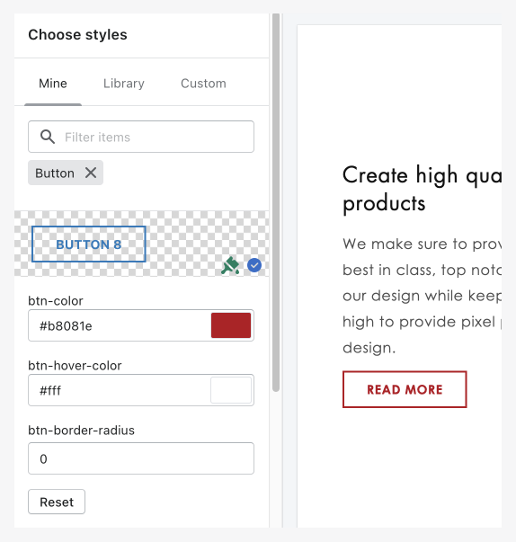Click the styles panel vertical scrollbar
The width and height of the screenshot is (516, 542).
pyautogui.click(x=276, y=202)
